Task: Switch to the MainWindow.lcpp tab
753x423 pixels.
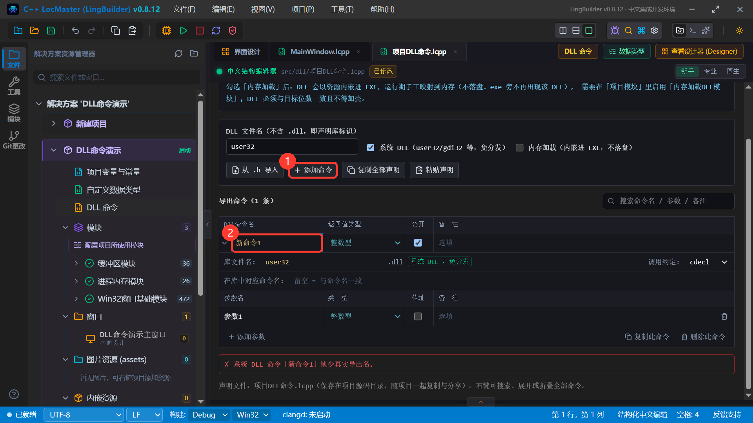Action: tap(319, 52)
